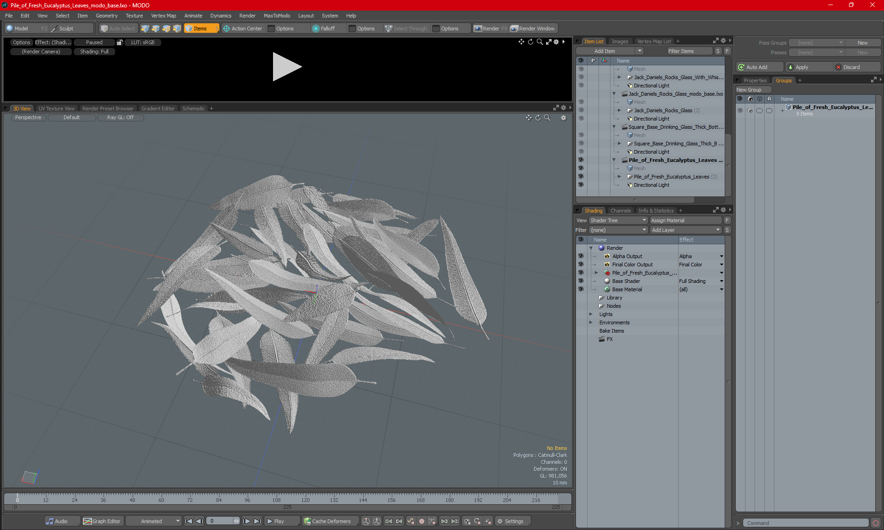Toggle Groups panel eye for Pile_of_Fresh_Eucalyptus
This screenshot has width=884, height=530.
click(740, 110)
